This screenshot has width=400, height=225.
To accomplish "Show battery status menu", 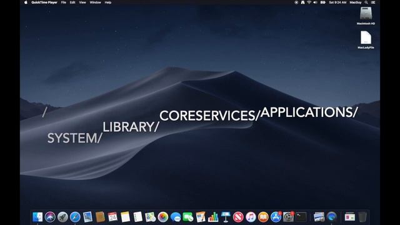I will pos(323,2).
